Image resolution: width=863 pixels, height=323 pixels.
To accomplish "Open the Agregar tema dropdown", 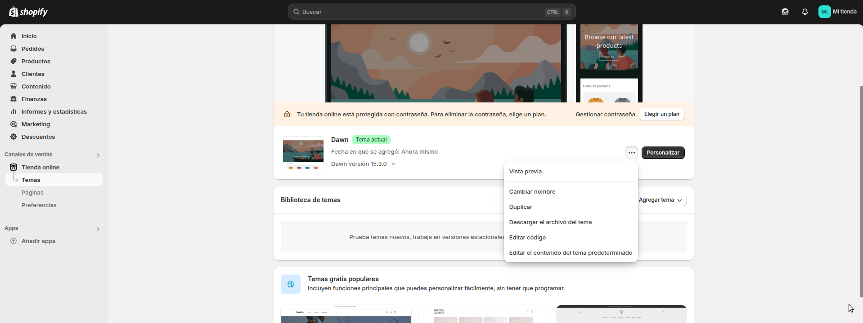I will coord(660,200).
